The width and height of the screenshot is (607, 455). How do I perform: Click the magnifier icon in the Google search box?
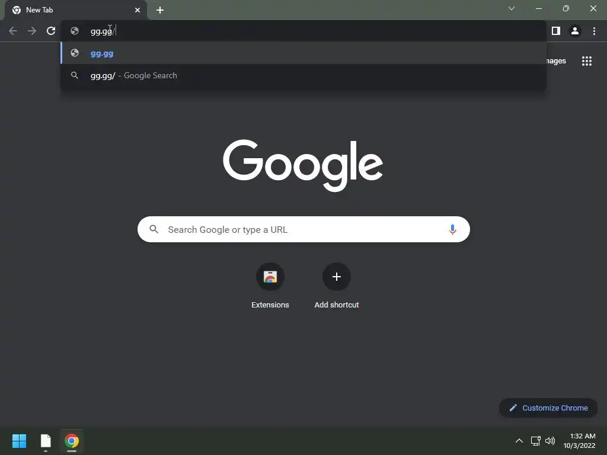coord(154,229)
